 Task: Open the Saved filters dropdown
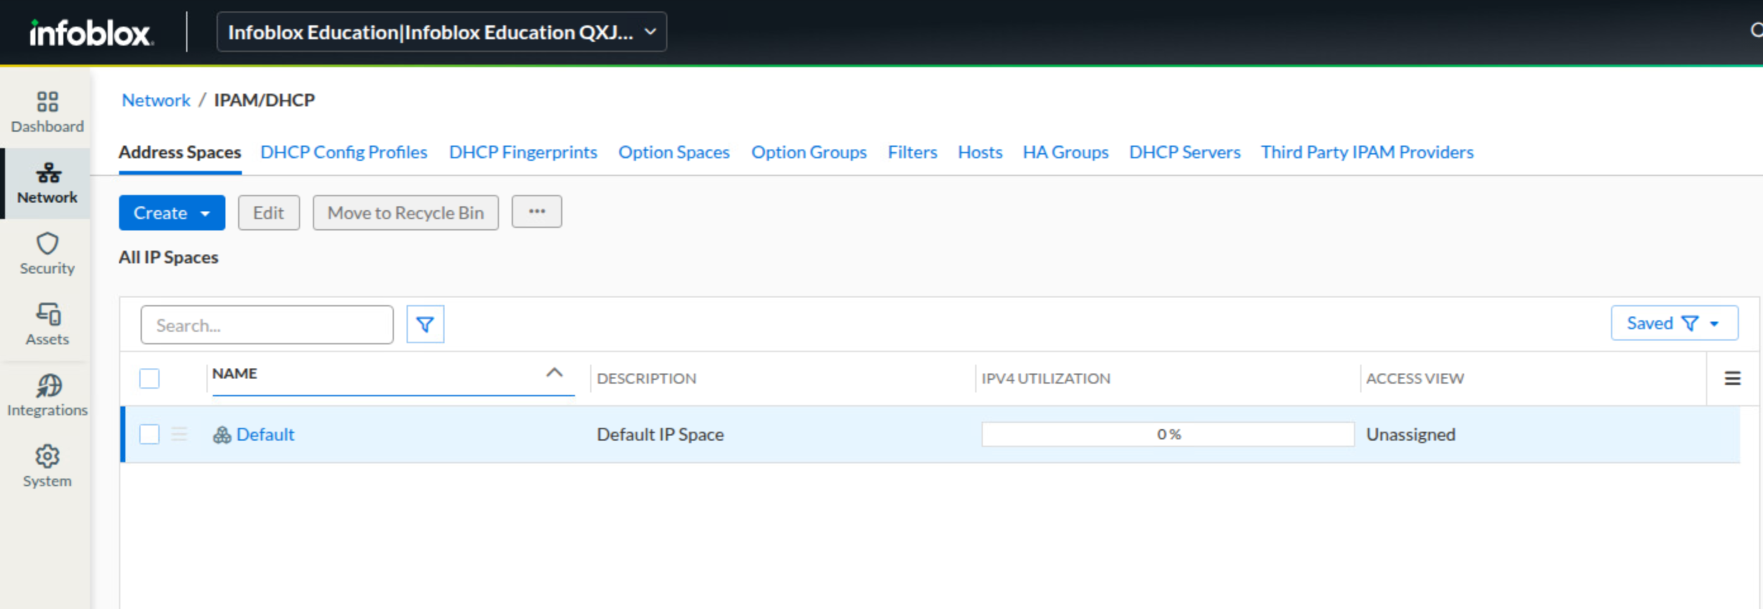coord(1674,323)
